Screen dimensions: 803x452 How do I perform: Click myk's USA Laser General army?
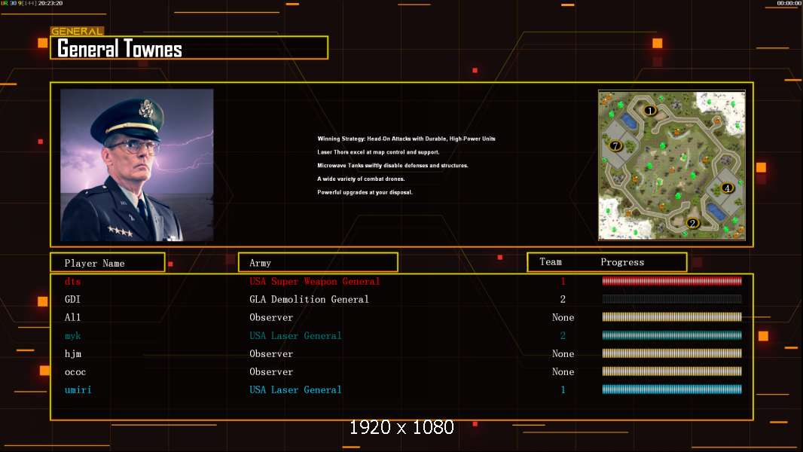295,336
